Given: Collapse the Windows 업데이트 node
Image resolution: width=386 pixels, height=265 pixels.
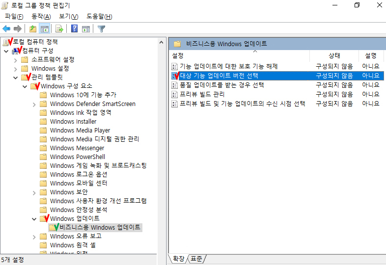Looking at the screenshot, I should coord(34,219).
